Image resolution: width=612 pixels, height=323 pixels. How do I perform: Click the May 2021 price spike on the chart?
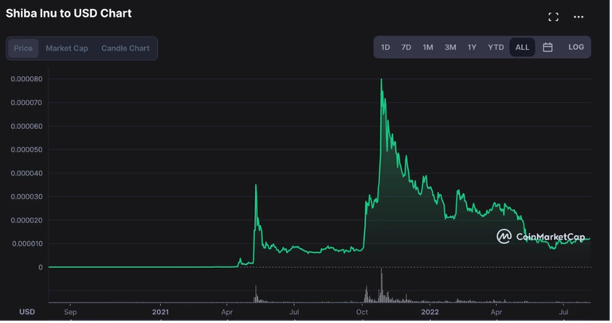tap(256, 185)
